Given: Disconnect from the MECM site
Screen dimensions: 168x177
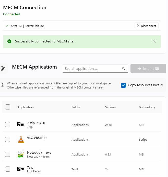Looking at the screenshot, I should (147, 26).
